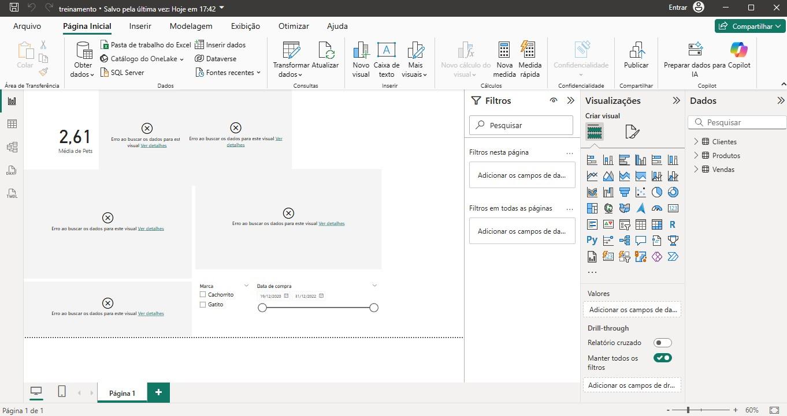The width and height of the screenshot is (787, 416).
Task: Select the slicer visual
Action: 625,224
